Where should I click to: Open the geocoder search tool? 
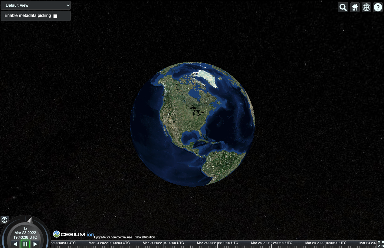click(x=343, y=7)
